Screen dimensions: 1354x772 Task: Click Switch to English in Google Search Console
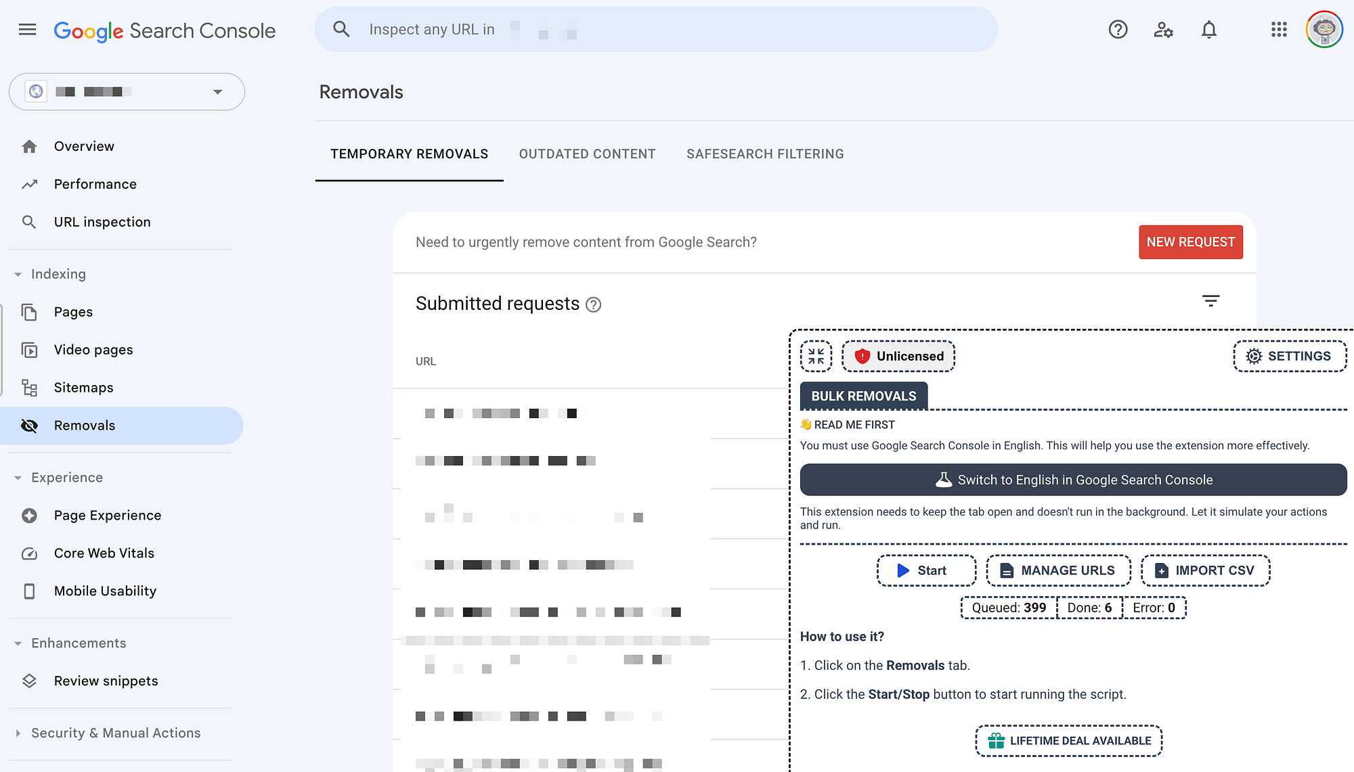tap(1073, 480)
